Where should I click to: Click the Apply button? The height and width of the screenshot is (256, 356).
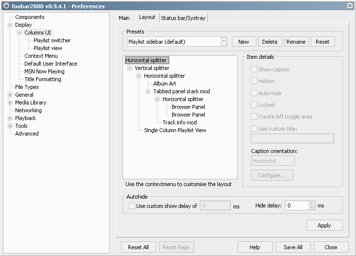324,225
